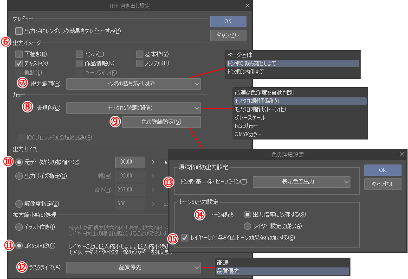The width and height of the screenshot is (408, 279).
Task: Choose グレースケール option
Action: tap(300, 117)
